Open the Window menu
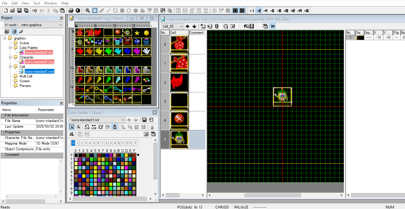Image resolution: width=405 pixels, height=209 pixels. tap(50, 3)
